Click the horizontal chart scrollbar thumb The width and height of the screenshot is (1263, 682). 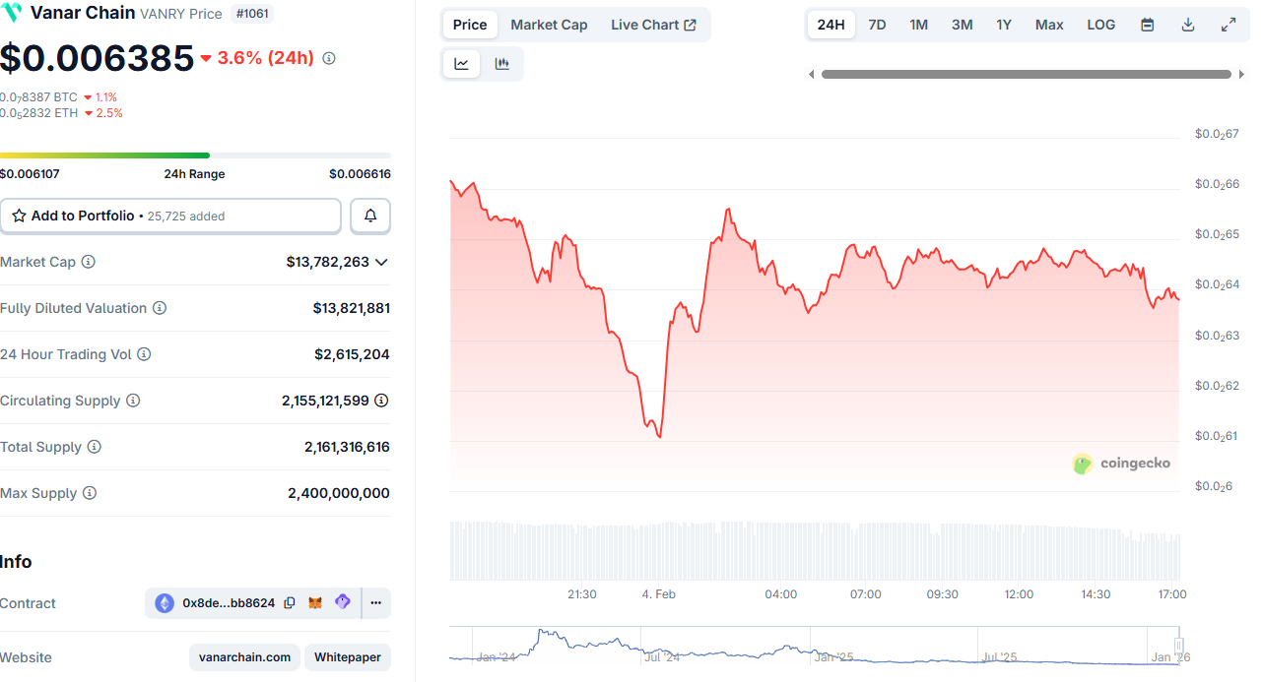tap(1027, 74)
